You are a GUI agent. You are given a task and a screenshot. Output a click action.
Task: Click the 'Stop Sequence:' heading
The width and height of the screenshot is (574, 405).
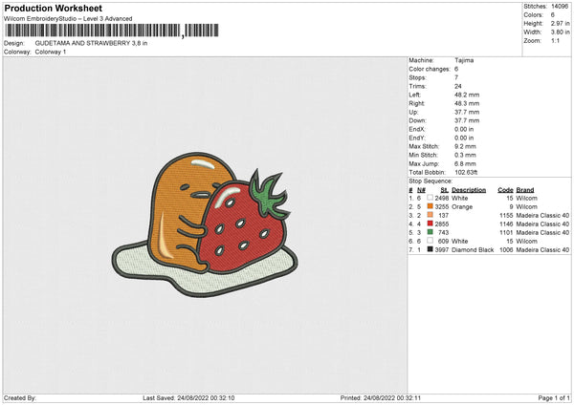click(x=430, y=181)
